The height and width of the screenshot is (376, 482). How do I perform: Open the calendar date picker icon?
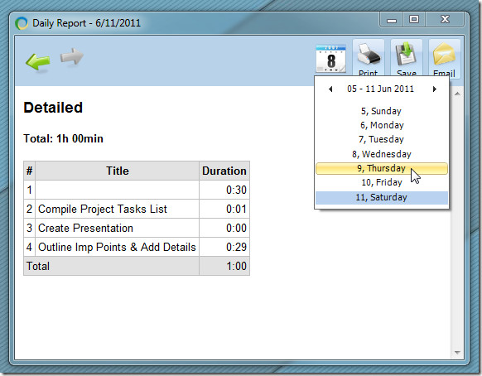click(330, 59)
